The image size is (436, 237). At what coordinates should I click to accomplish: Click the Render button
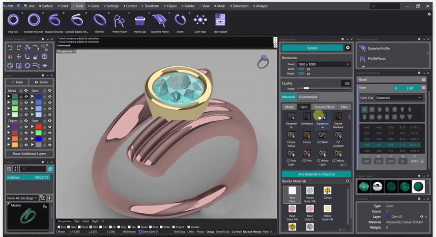pyautogui.click(x=312, y=48)
